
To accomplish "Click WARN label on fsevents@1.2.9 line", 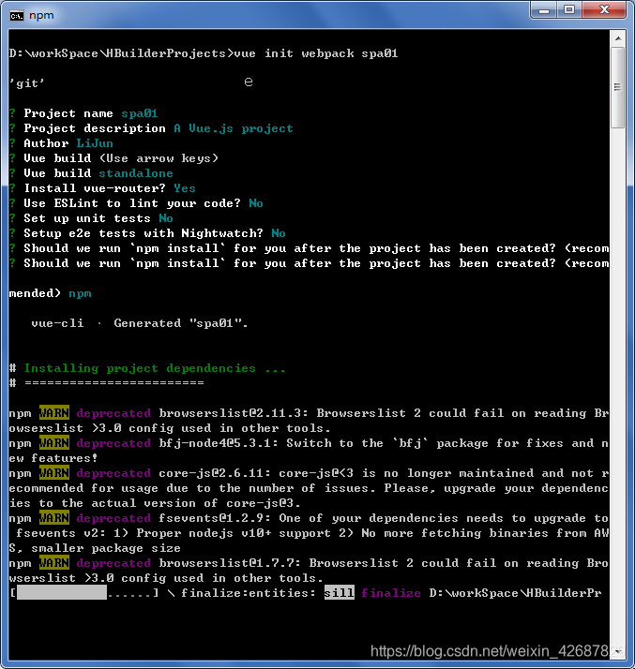I will [54, 518].
